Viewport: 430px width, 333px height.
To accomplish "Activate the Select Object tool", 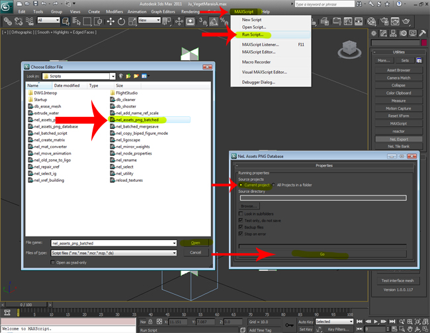I will coord(65,21).
